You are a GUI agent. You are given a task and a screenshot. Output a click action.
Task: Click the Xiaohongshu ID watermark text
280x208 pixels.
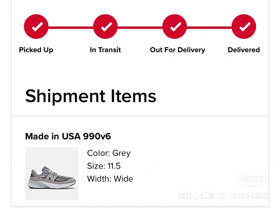coord(223,196)
